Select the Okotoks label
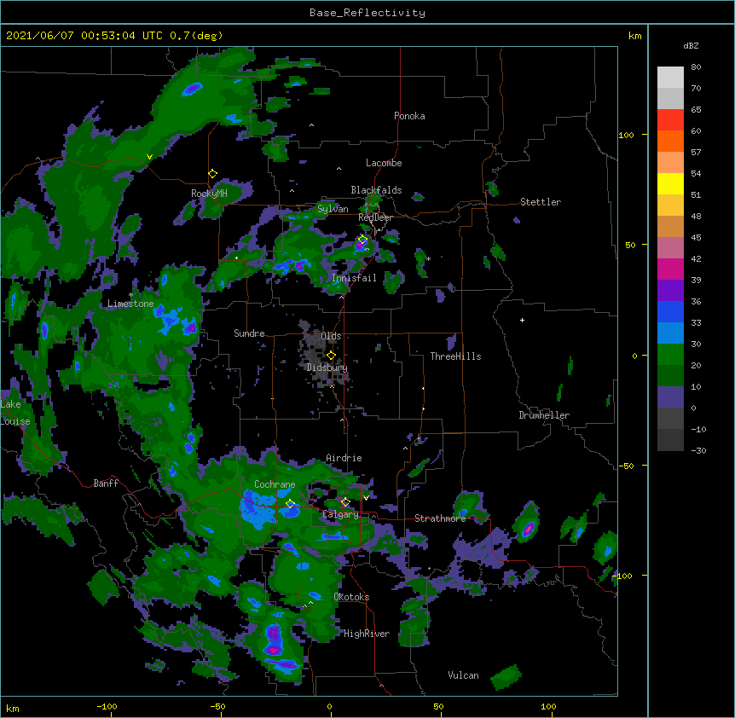 (351, 597)
